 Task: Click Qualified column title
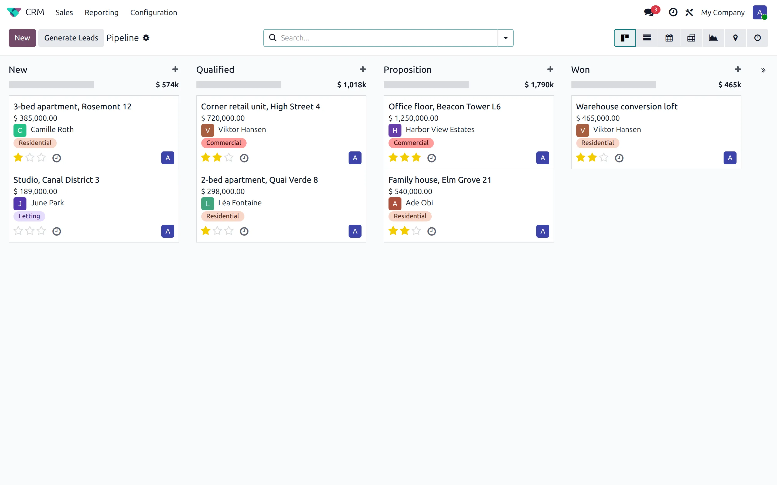coord(215,70)
